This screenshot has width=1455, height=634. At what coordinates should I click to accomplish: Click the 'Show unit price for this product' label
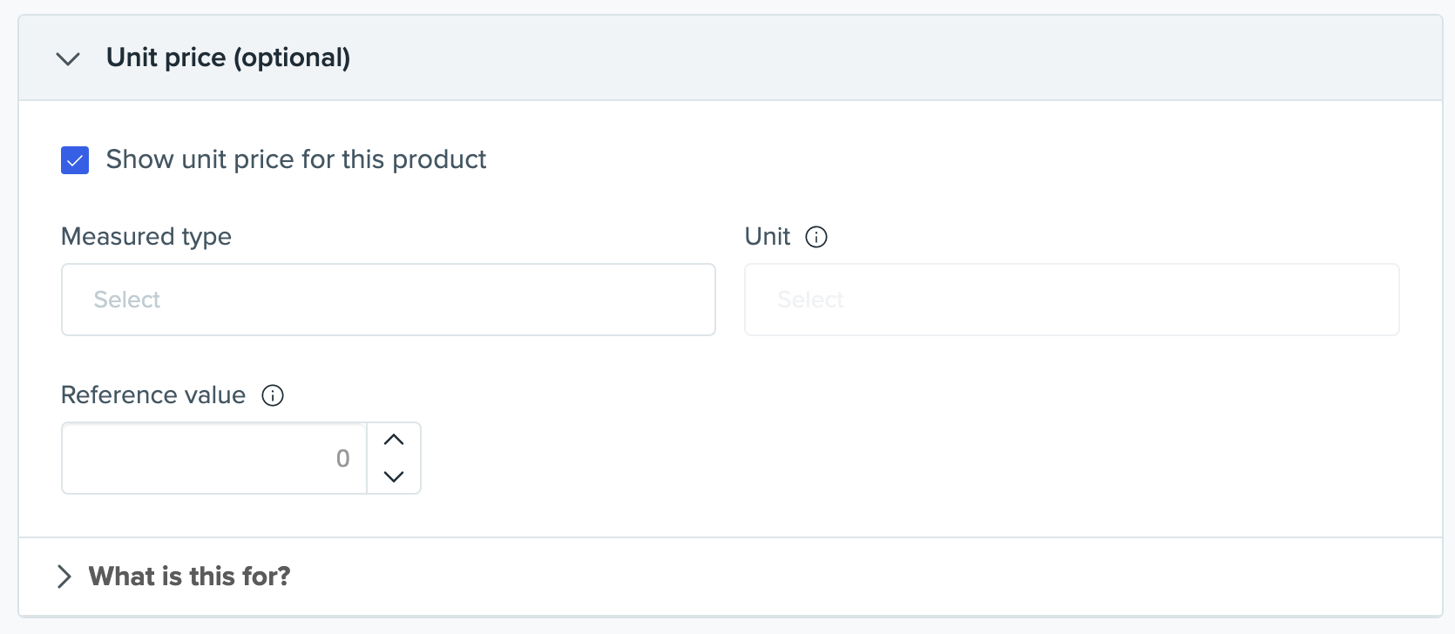click(x=296, y=159)
